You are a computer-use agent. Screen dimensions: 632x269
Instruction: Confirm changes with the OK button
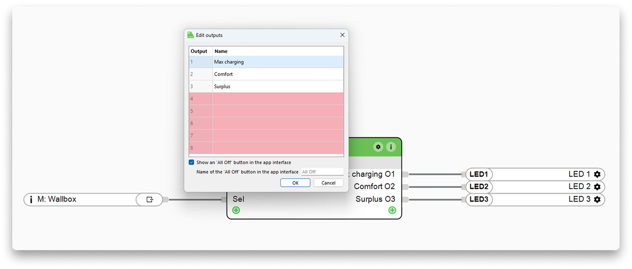[x=295, y=183]
